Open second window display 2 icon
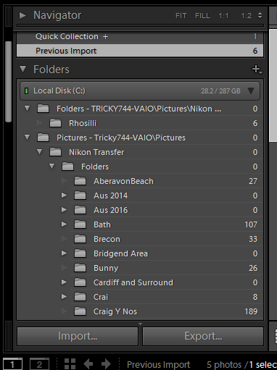The width and height of the screenshot is (277, 370). (x=39, y=363)
